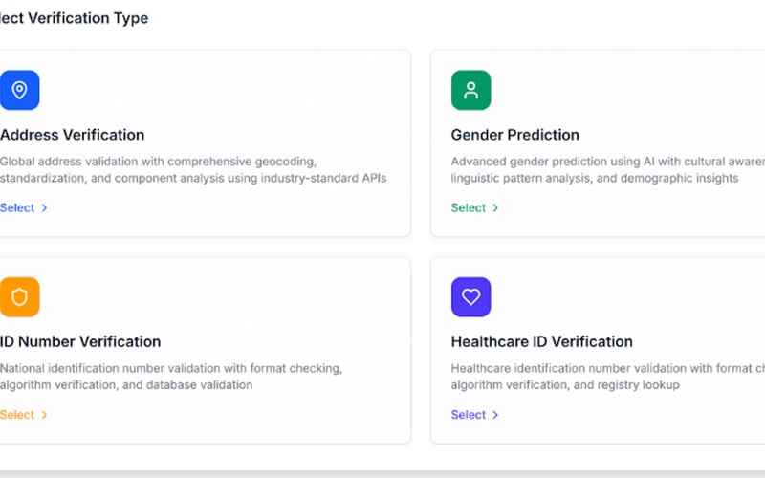Select Address Verification via its blue link
Image resolution: width=765 pixels, height=478 pixels.
click(x=17, y=207)
